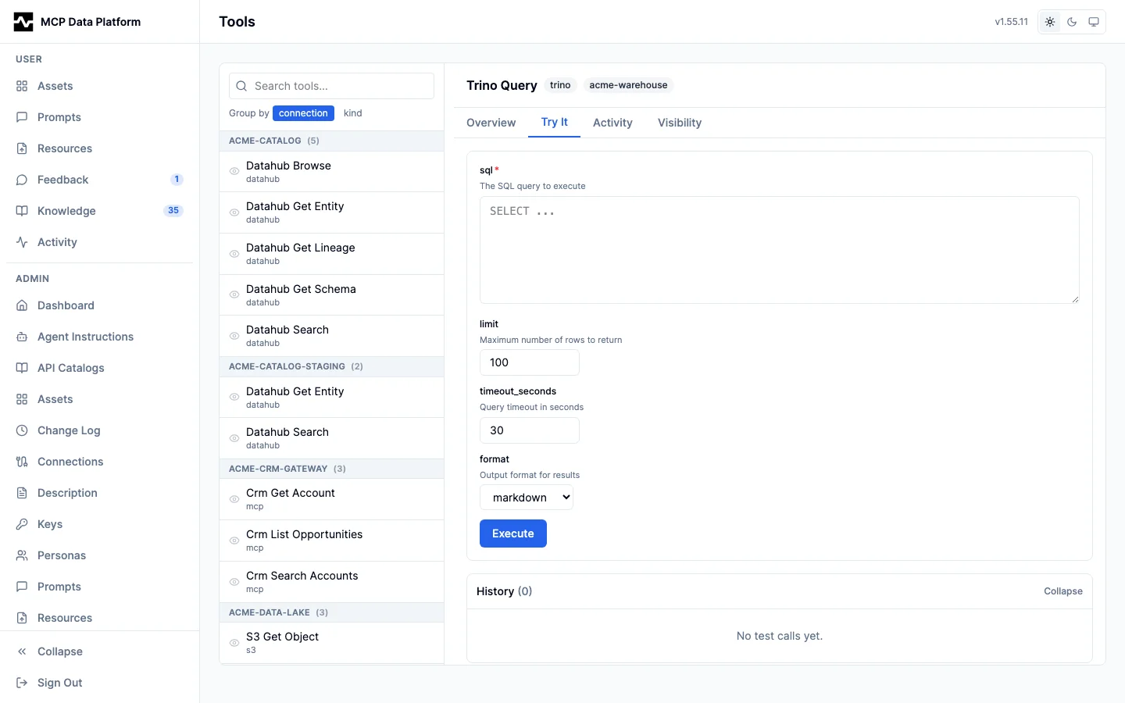
Task: Select light theme sun icon
Action: click(x=1050, y=22)
